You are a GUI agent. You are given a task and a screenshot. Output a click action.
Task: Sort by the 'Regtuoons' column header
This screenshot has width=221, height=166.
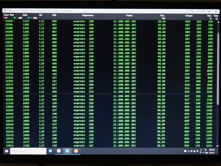pos(88,15)
